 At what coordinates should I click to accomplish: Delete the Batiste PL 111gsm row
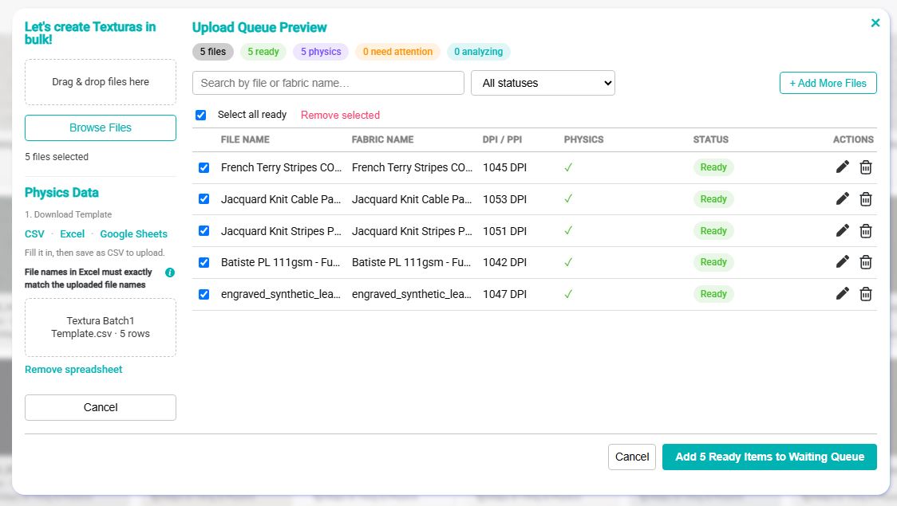point(866,262)
